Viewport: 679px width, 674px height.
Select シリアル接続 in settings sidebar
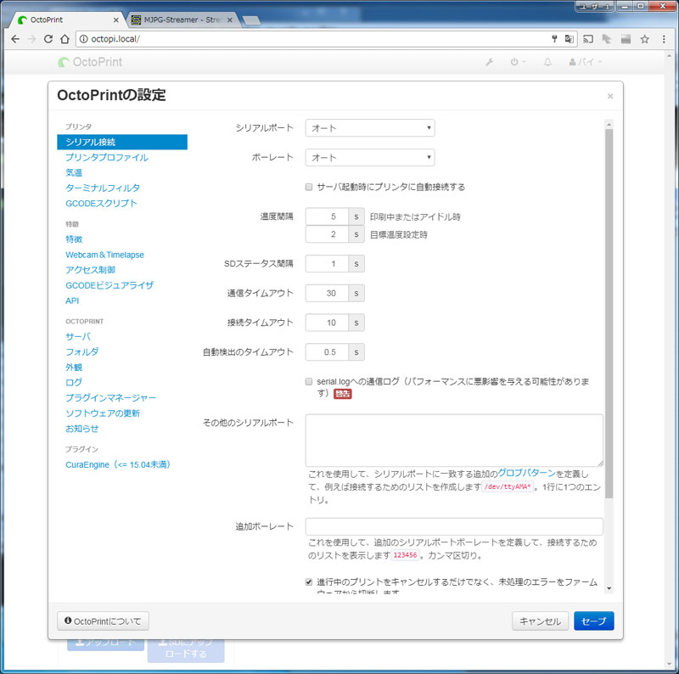coord(122,142)
